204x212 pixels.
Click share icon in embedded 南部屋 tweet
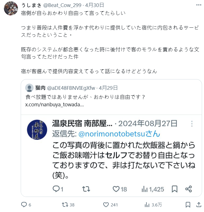point(189,189)
